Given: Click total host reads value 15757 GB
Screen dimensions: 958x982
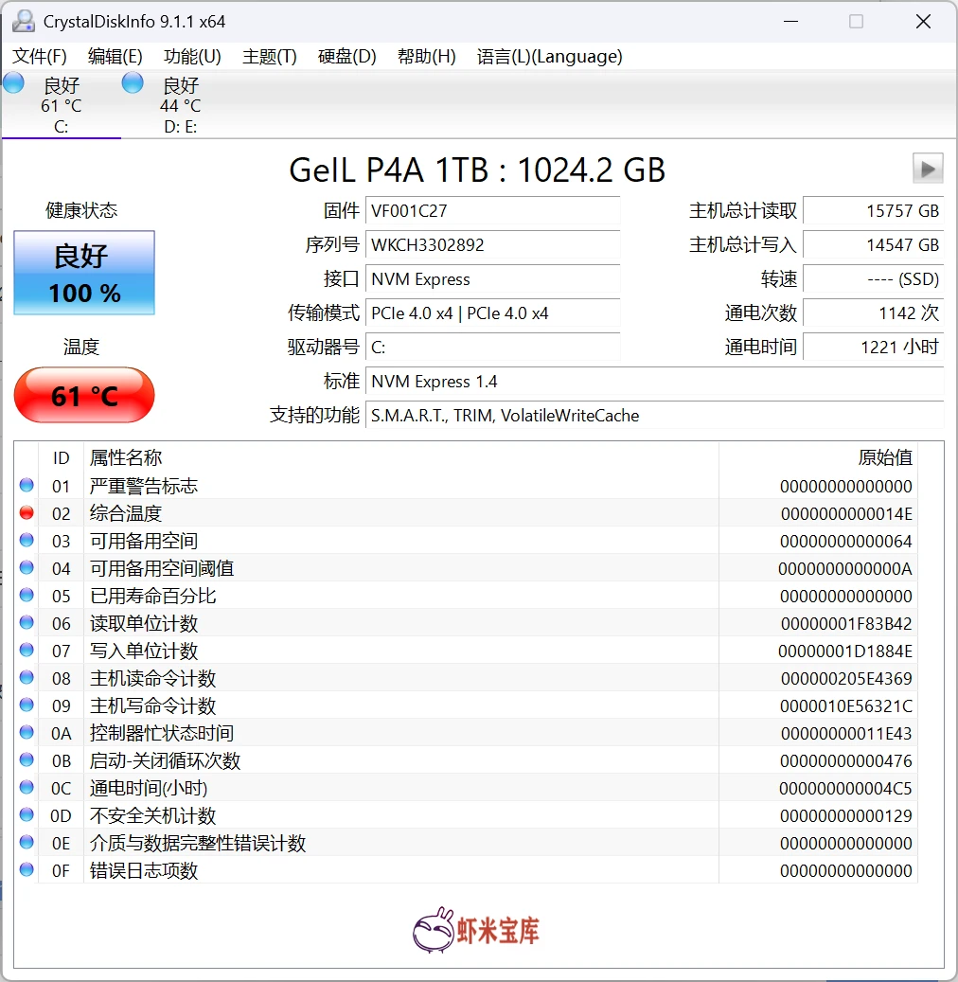Looking at the screenshot, I should click(x=874, y=210).
